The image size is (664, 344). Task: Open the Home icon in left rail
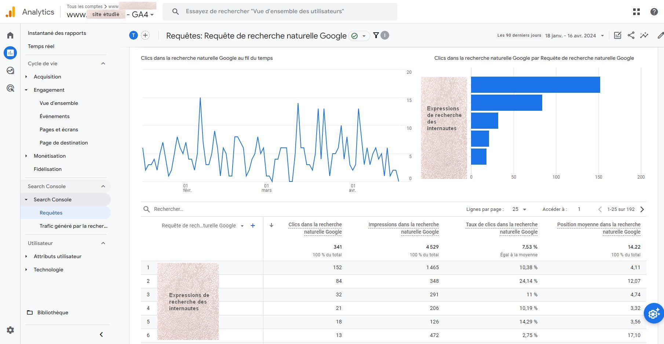point(10,35)
